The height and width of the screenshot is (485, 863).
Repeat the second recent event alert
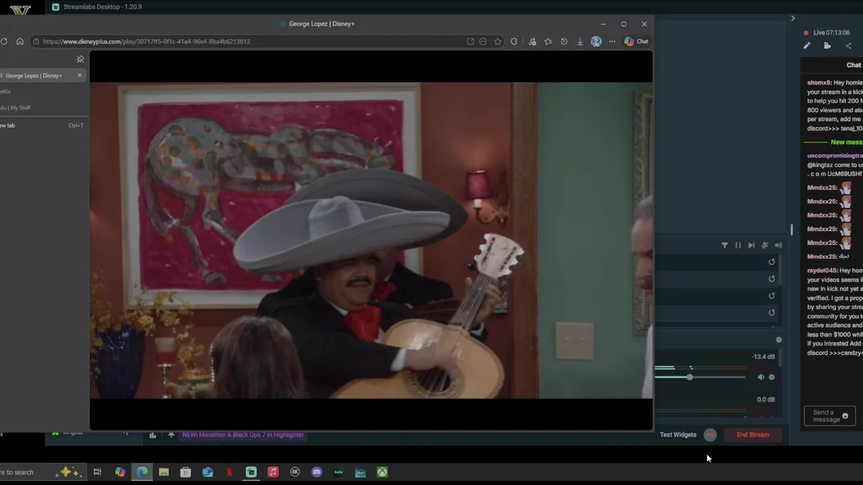coord(772,279)
